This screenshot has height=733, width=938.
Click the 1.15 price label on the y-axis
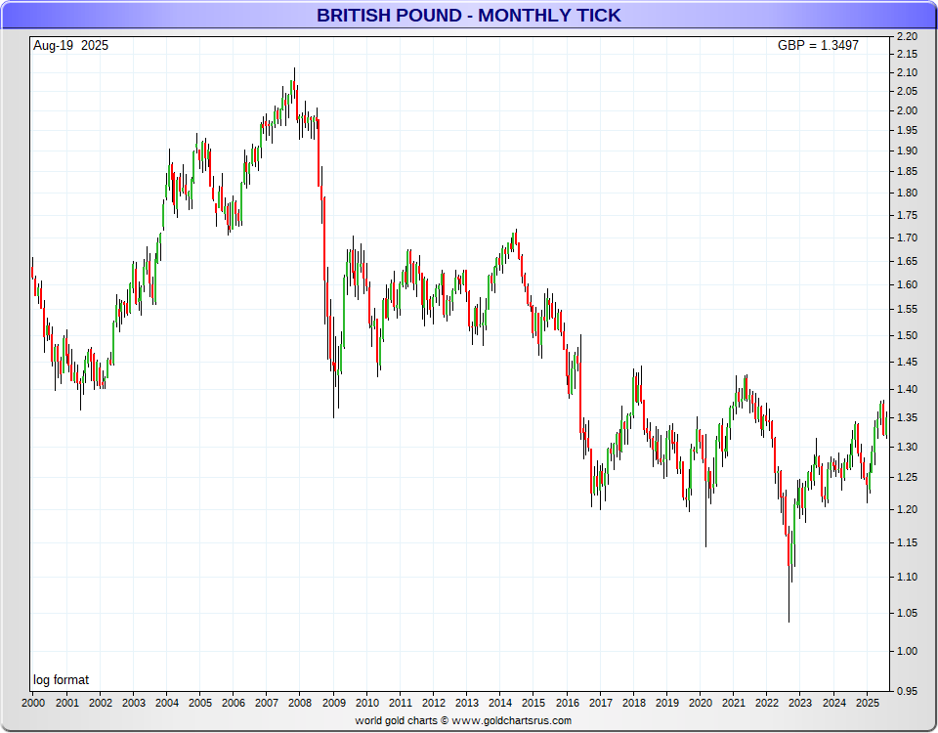(908, 542)
